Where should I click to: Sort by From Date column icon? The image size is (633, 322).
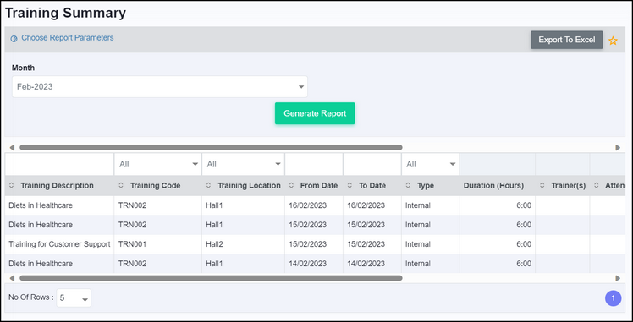(291, 186)
